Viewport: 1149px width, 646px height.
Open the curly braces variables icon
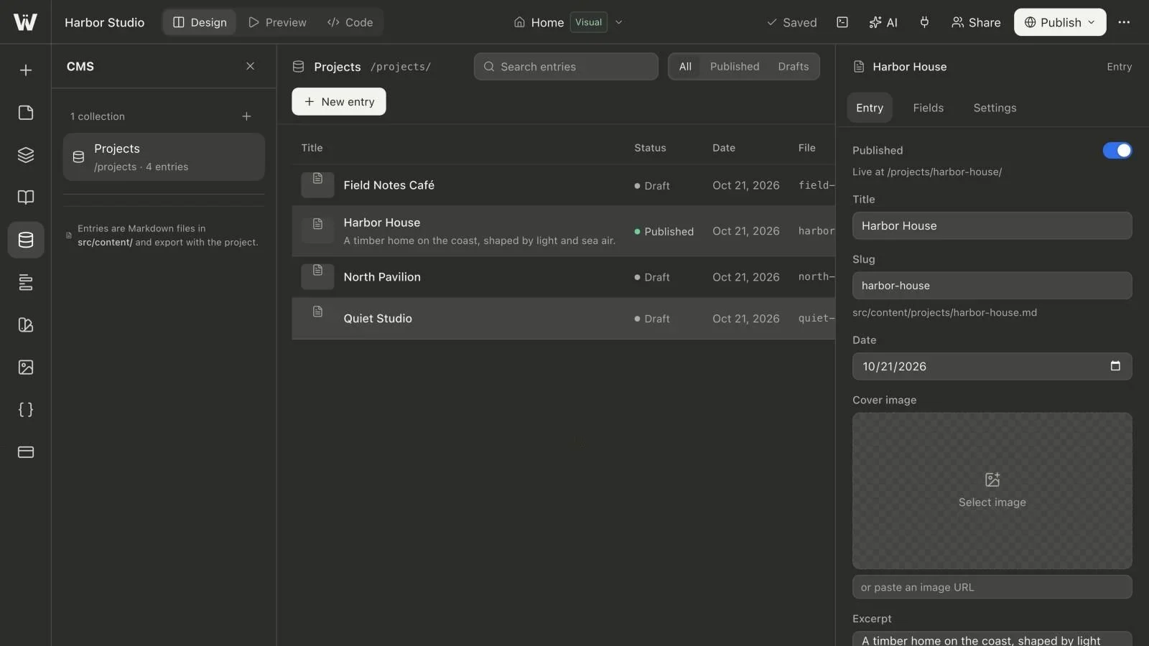coord(26,410)
